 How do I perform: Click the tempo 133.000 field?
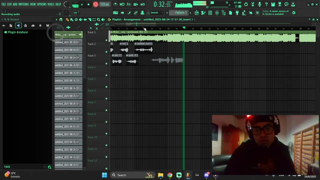104,4
